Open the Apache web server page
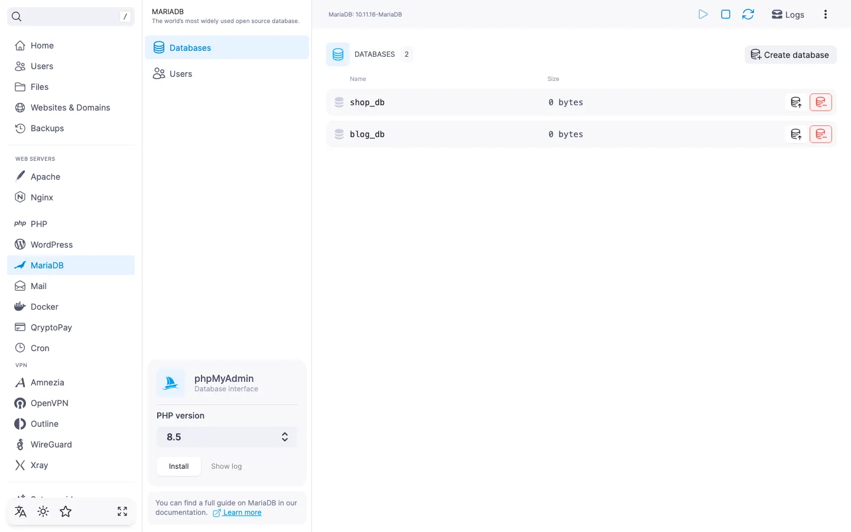Image resolution: width=851 pixels, height=532 pixels. (x=71, y=177)
